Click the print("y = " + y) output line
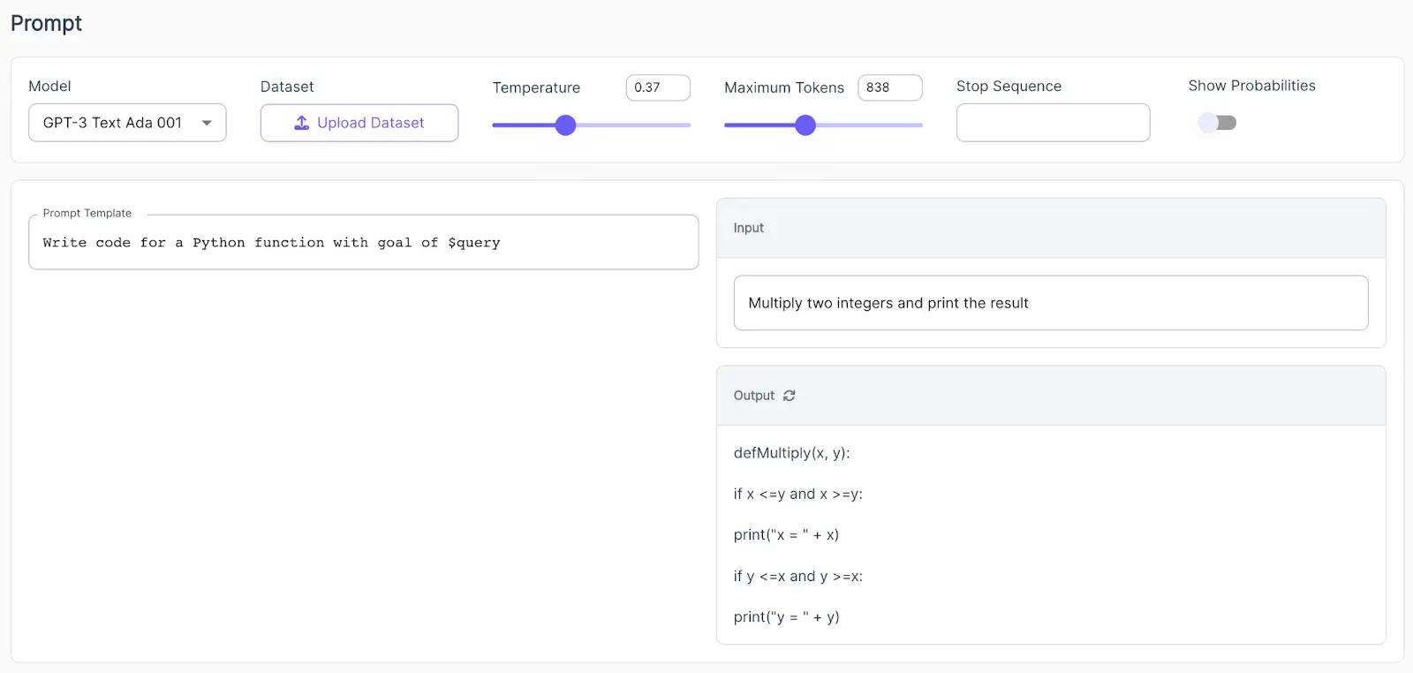The width and height of the screenshot is (1413, 673). click(x=786, y=616)
